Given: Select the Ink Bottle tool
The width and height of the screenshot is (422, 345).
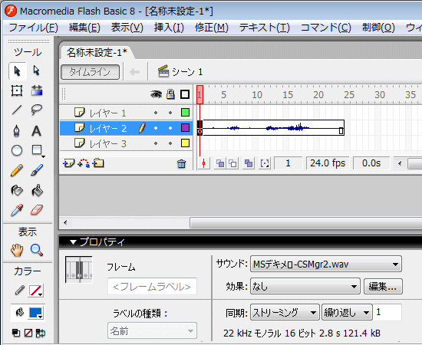Looking at the screenshot, I should click(x=17, y=190).
